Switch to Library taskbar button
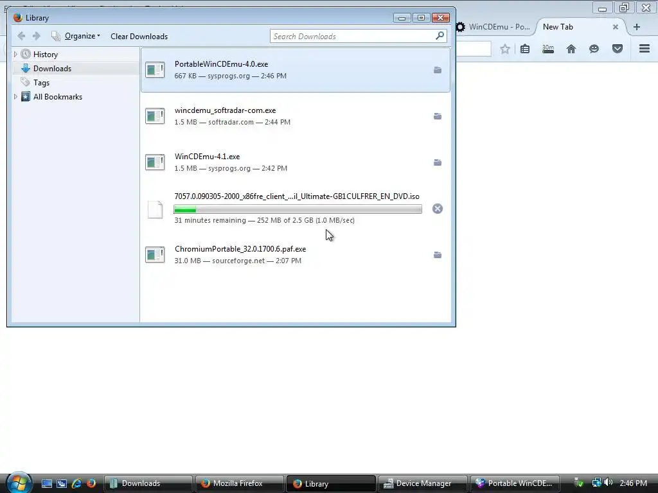Image resolution: width=658 pixels, height=493 pixels. point(331,483)
